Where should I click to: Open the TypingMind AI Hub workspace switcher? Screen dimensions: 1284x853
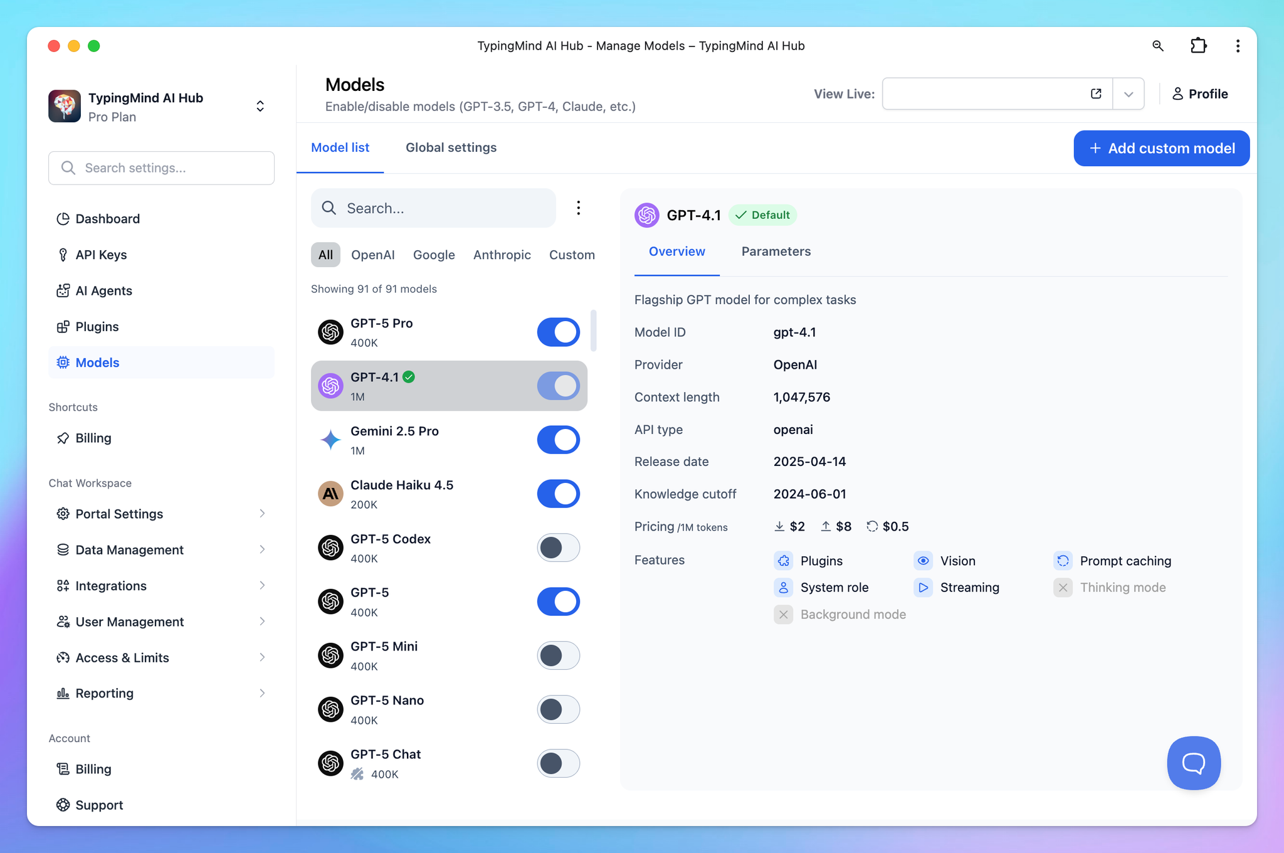coord(260,106)
